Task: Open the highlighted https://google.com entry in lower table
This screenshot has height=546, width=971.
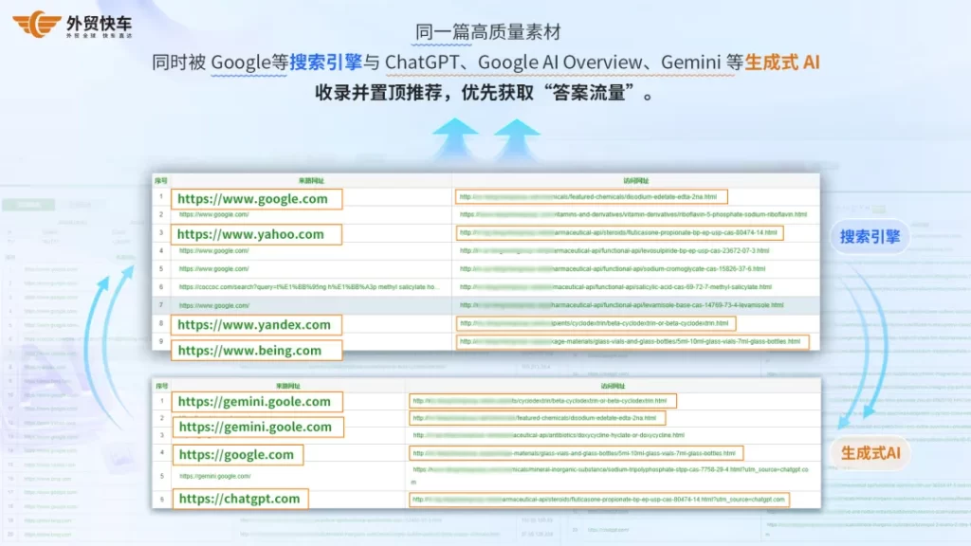Action: pyautogui.click(x=238, y=454)
